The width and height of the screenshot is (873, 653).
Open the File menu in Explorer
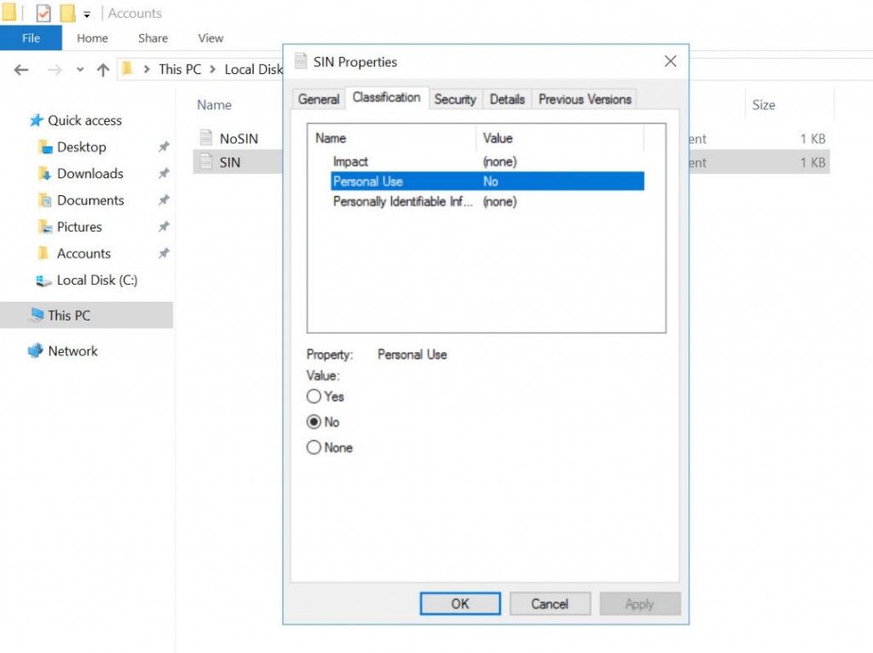tap(31, 38)
